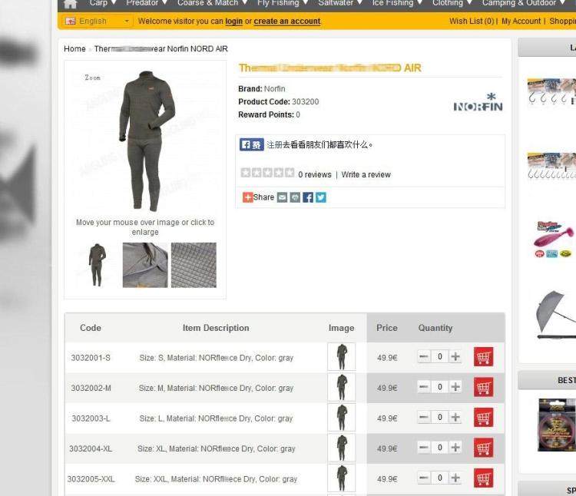The width and height of the screenshot is (576, 496).
Task: Increase quantity for size XXL row
Action: coord(455,478)
